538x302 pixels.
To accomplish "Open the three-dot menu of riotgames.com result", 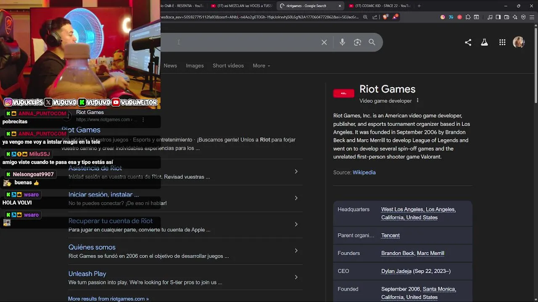I will click(x=143, y=120).
